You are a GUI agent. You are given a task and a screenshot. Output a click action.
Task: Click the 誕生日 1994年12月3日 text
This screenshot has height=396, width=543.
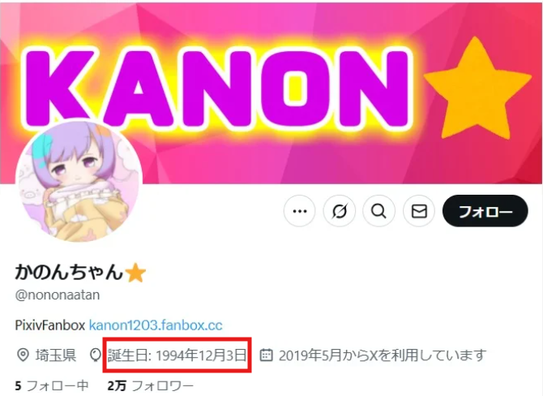(177, 355)
